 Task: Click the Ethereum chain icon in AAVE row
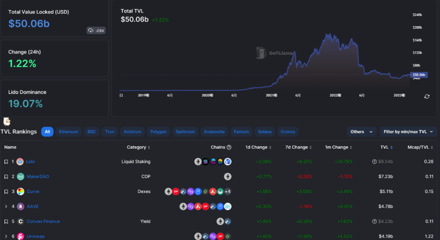183,206
